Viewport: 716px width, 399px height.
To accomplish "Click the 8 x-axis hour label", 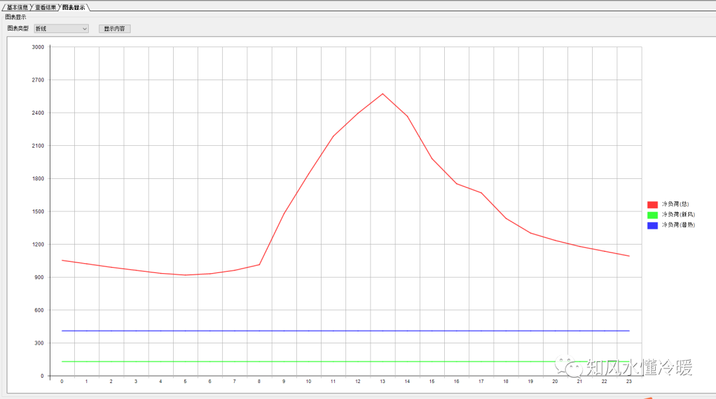I will click(259, 381).
